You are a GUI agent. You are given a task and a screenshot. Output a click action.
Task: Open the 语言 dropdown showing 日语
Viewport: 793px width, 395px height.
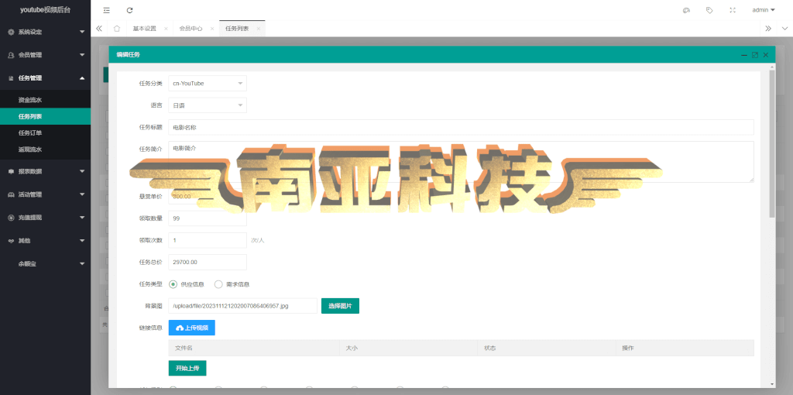[208, 105]
